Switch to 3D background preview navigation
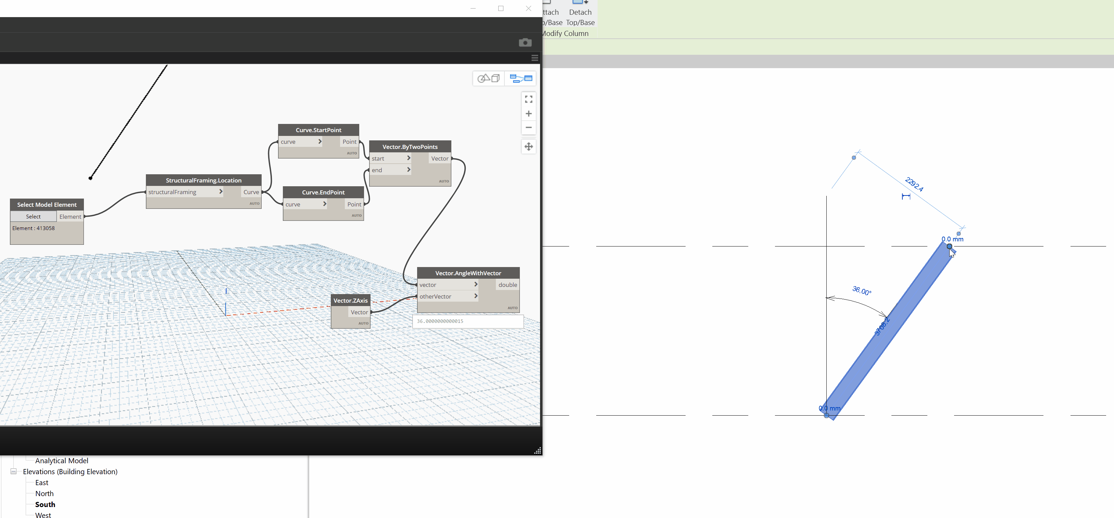 [489, 78]
